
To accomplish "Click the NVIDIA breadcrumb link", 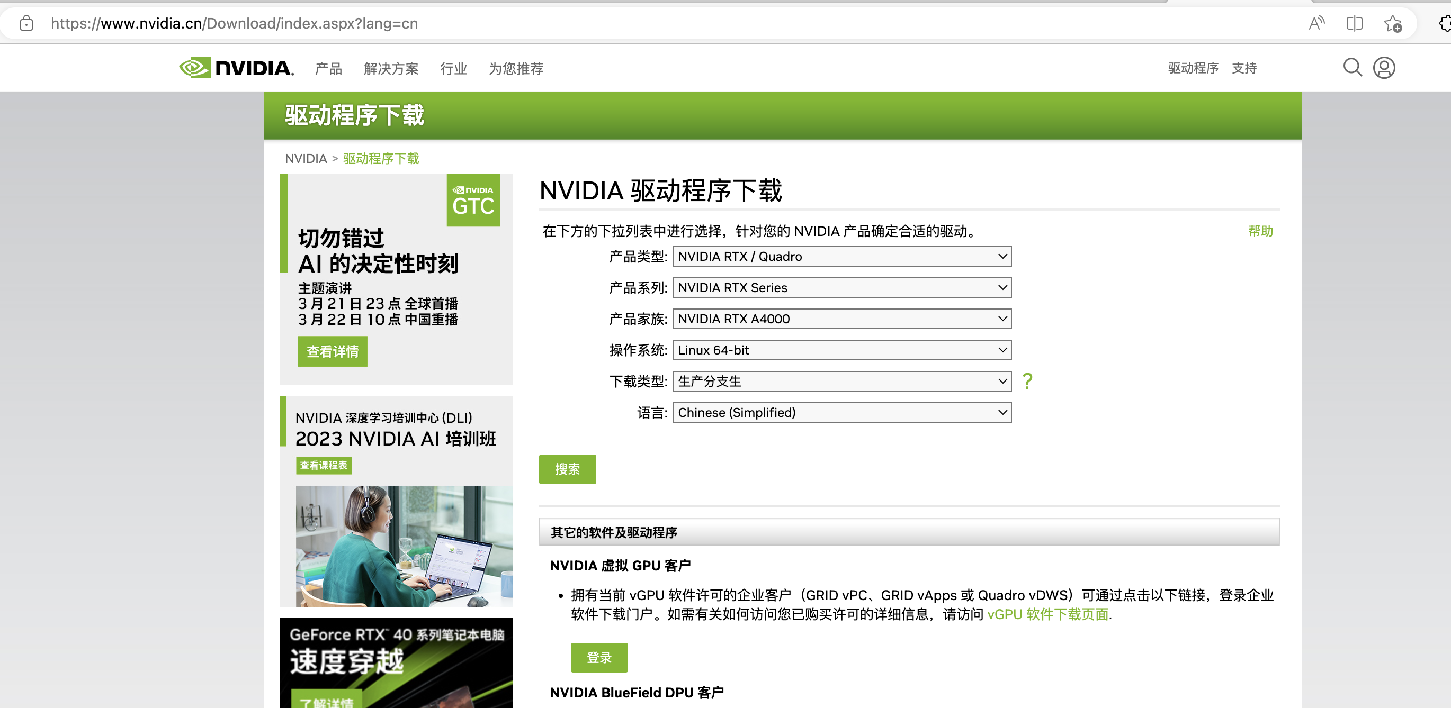I will point(306,158).
